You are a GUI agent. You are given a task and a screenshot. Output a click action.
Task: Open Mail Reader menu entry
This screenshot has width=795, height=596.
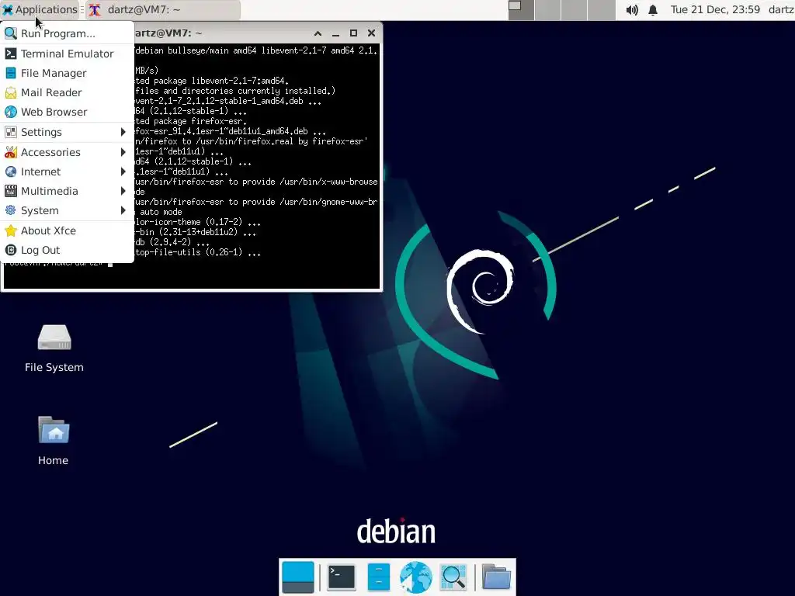(x=67, y=92)
